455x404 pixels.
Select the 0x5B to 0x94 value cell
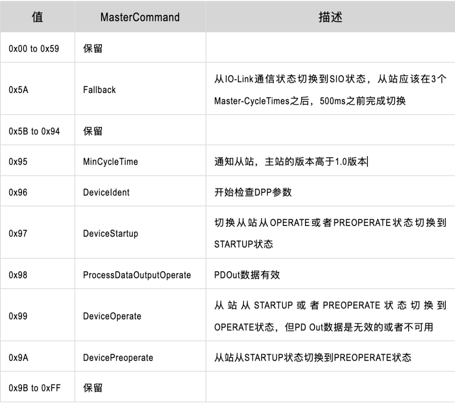coord(34,131)
